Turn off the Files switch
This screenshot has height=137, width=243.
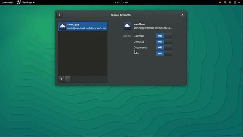click(164, 53)
